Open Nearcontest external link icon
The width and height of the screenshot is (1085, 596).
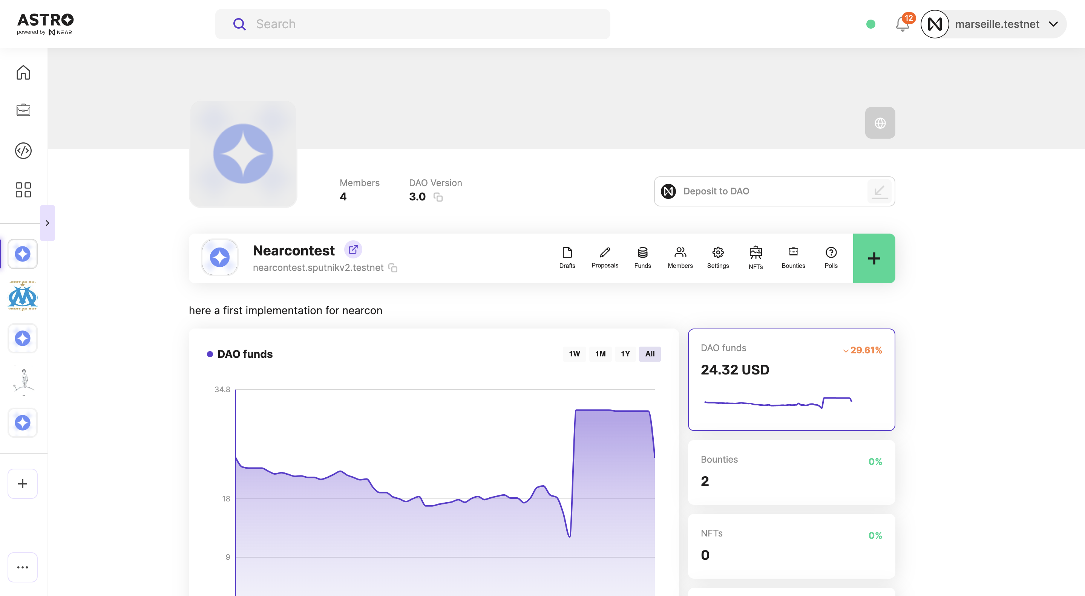pos(353,250)
